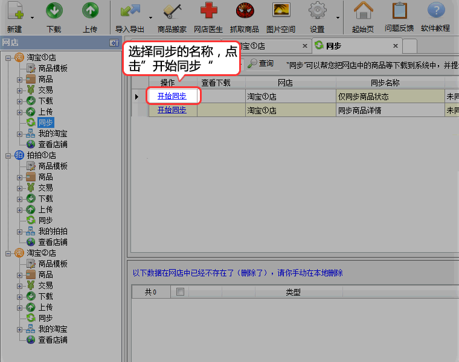The width and height of the screenshot is (459, 362).
Task: Collapse the 网店 side panel using the pin icon
Action: [114, 43]
